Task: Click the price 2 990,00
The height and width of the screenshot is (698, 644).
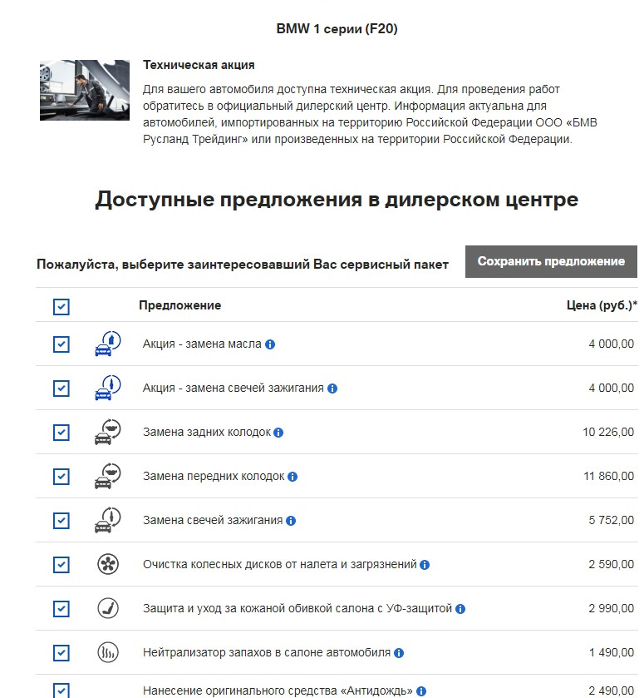Action: tap(611, 608)
